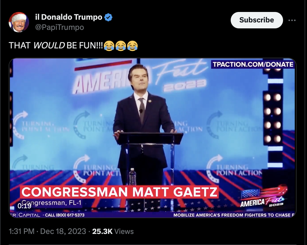
Task: Click the TPACTION.COM/DONATE overlay in video
Action: 253,64
